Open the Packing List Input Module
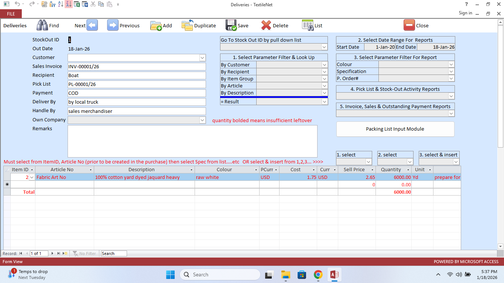 tap(395, 129)
